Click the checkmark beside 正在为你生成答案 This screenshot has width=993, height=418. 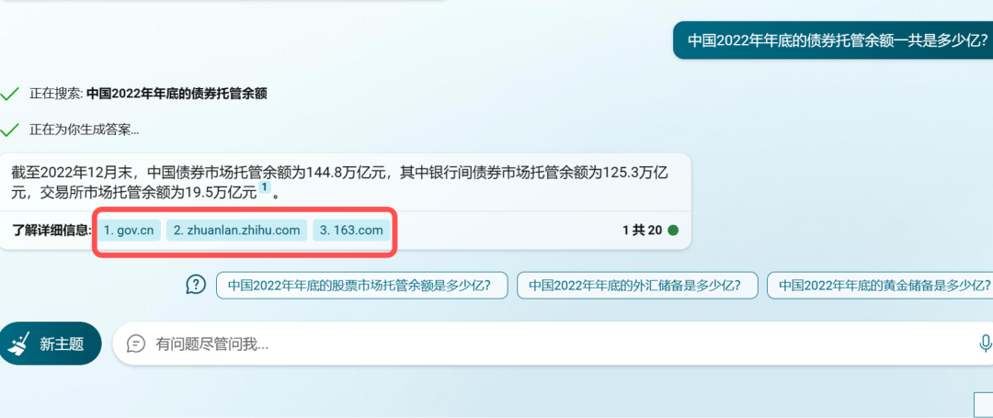(x=9, y=130)
